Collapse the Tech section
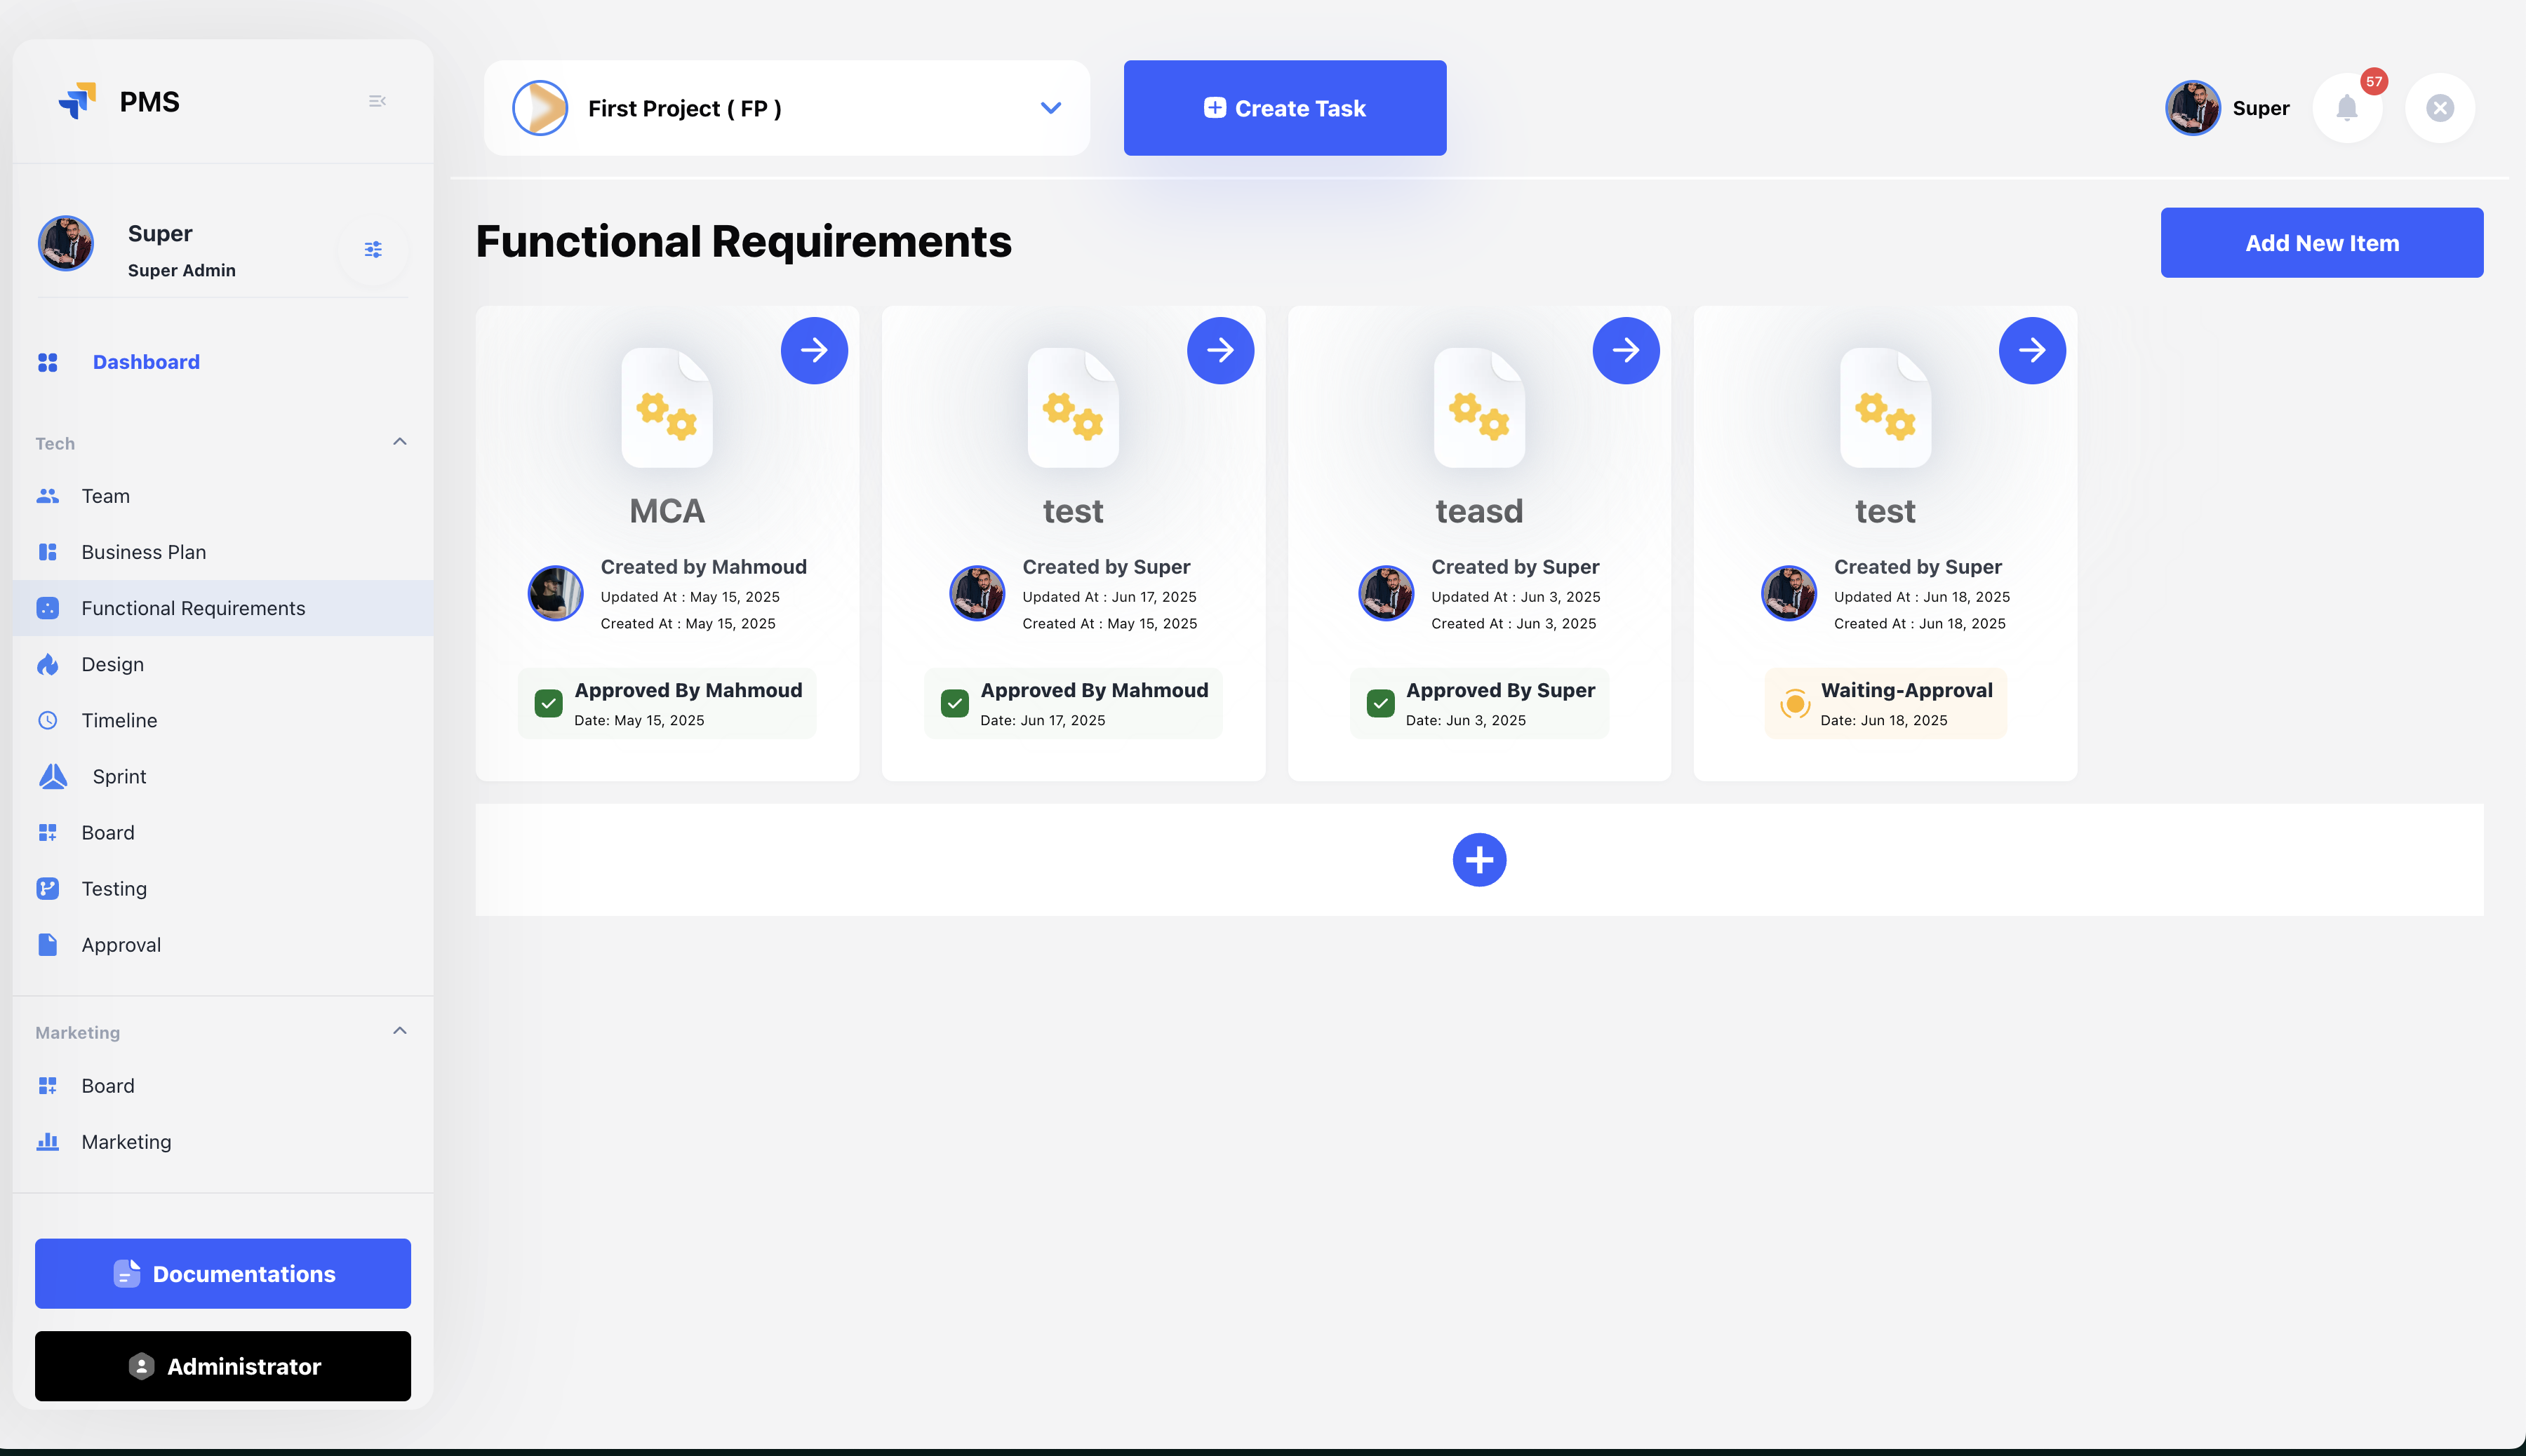The width and height of the screenshot is (2526, 1456). 399,442
